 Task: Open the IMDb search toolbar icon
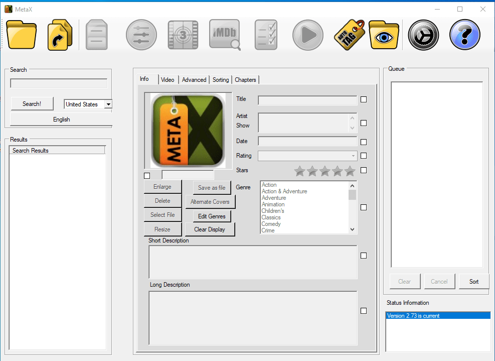coord(225,35)
